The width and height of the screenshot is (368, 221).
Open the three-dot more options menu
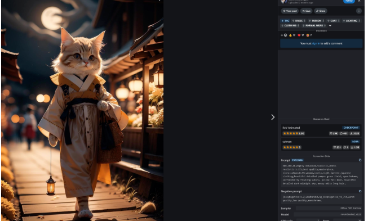coord(358,11)
